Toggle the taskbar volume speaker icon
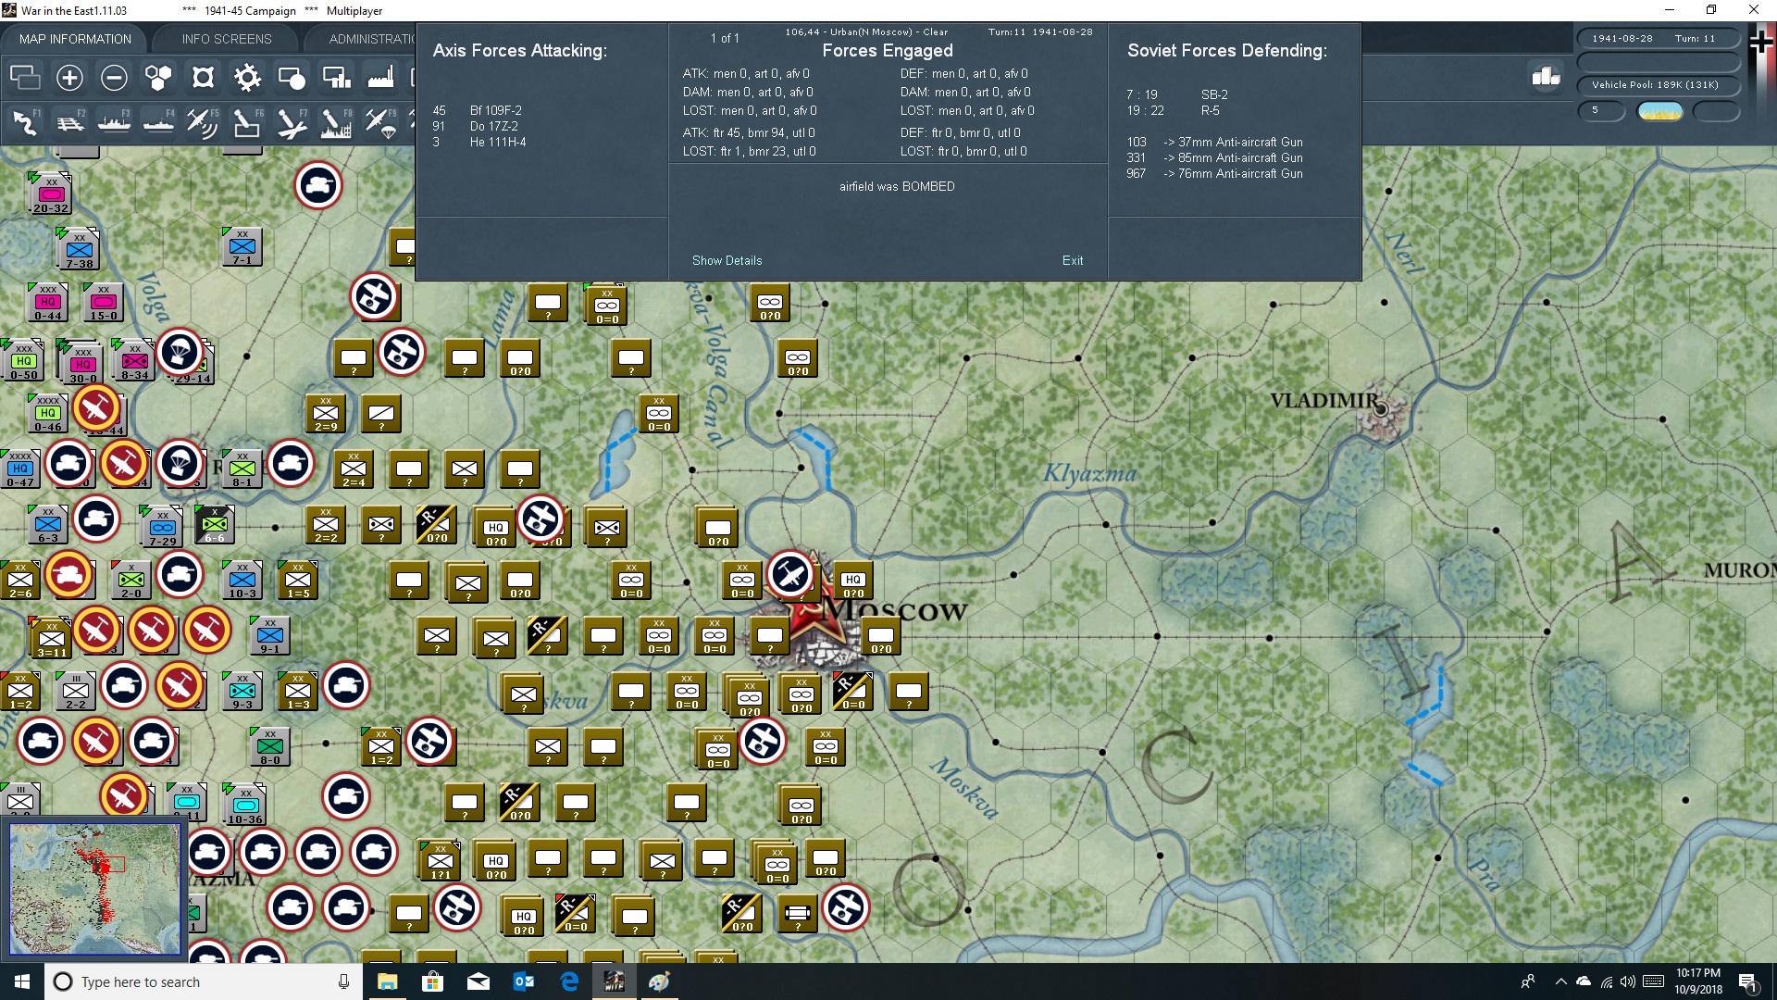The height and width of the screenshot is (1000, 1777). [x=1628, y=981]
